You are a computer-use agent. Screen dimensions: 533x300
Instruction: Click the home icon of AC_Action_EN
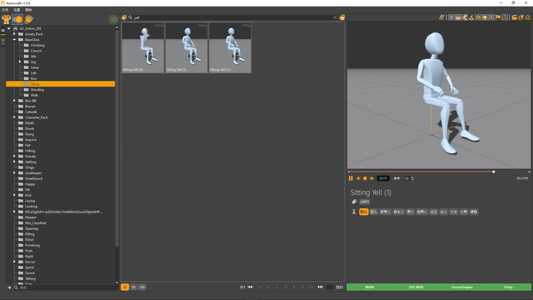[x=15, y=28]
